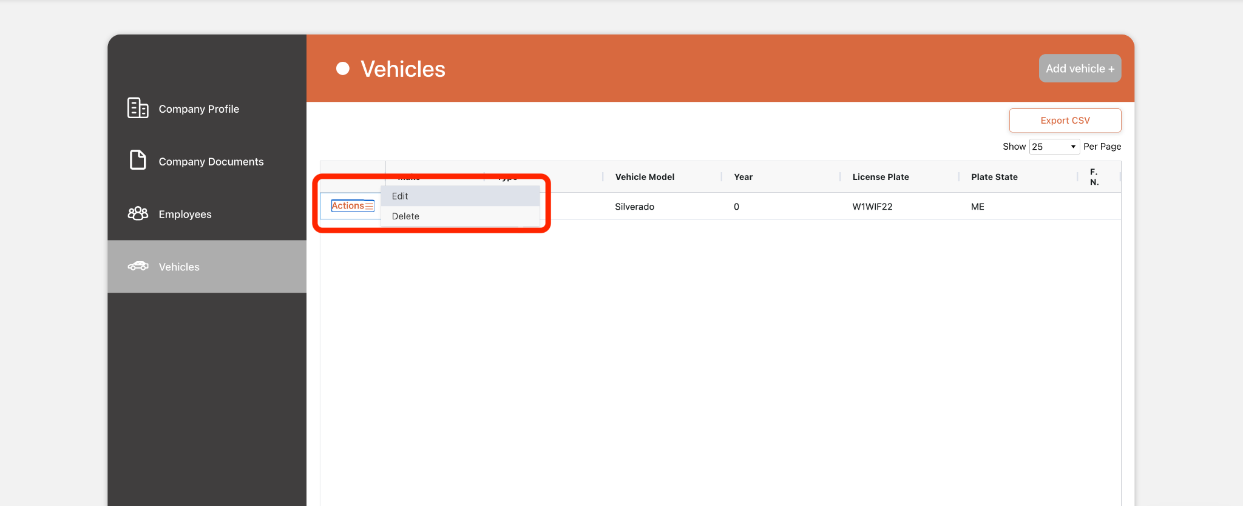Viewport: 1243px width, 506px height.
Task: Open Employees via the people icon
Action: [138, 213]
